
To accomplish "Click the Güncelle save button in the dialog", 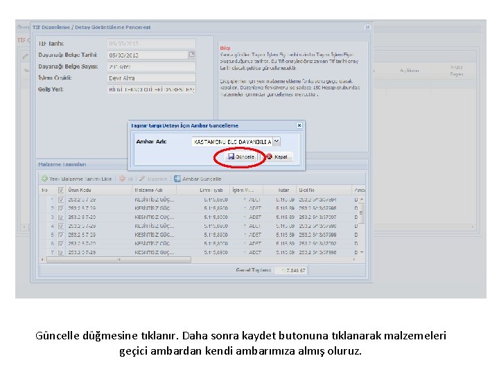I will click(x=241, y=157).
